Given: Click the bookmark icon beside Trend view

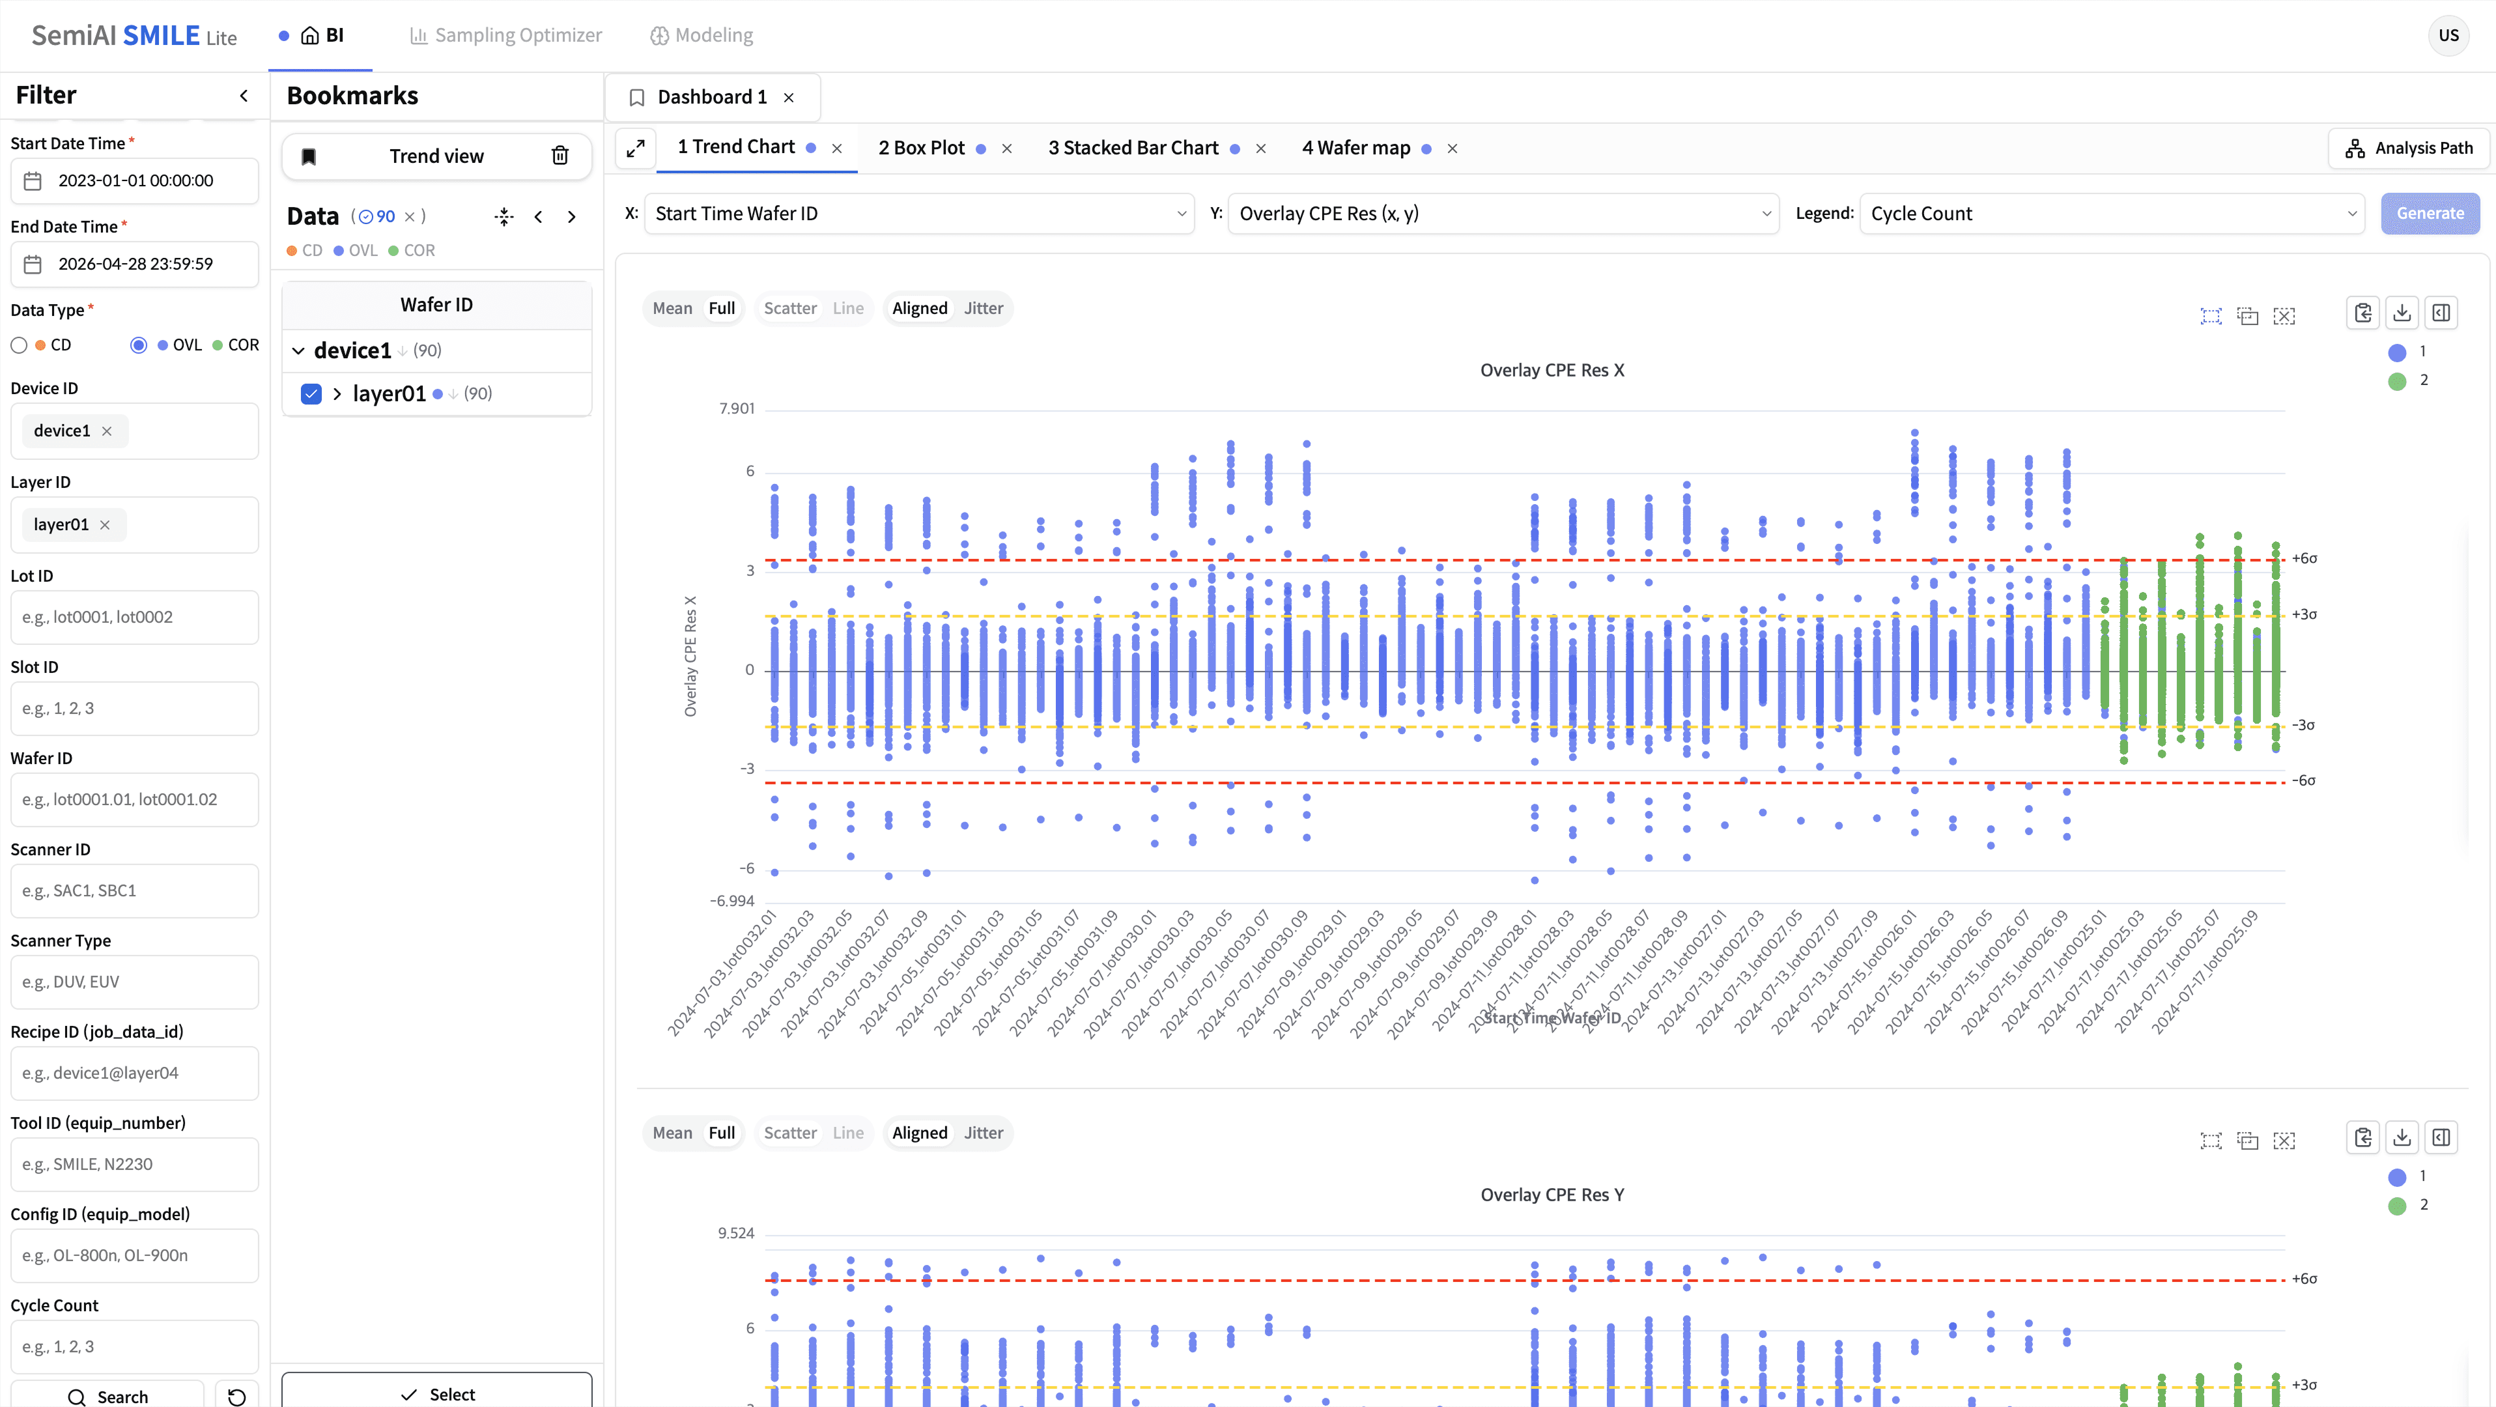Looking at the screenshot, I should click(x=308, y=156).
